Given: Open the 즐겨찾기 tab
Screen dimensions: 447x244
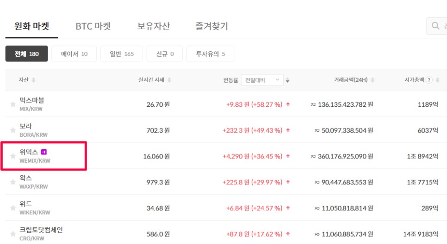Looking at the screenshot, I should click(211, 26).
